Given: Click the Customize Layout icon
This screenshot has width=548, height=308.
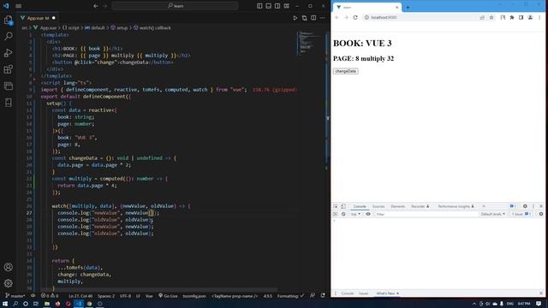Looking at the screenshot, I should tap(287, 6).
